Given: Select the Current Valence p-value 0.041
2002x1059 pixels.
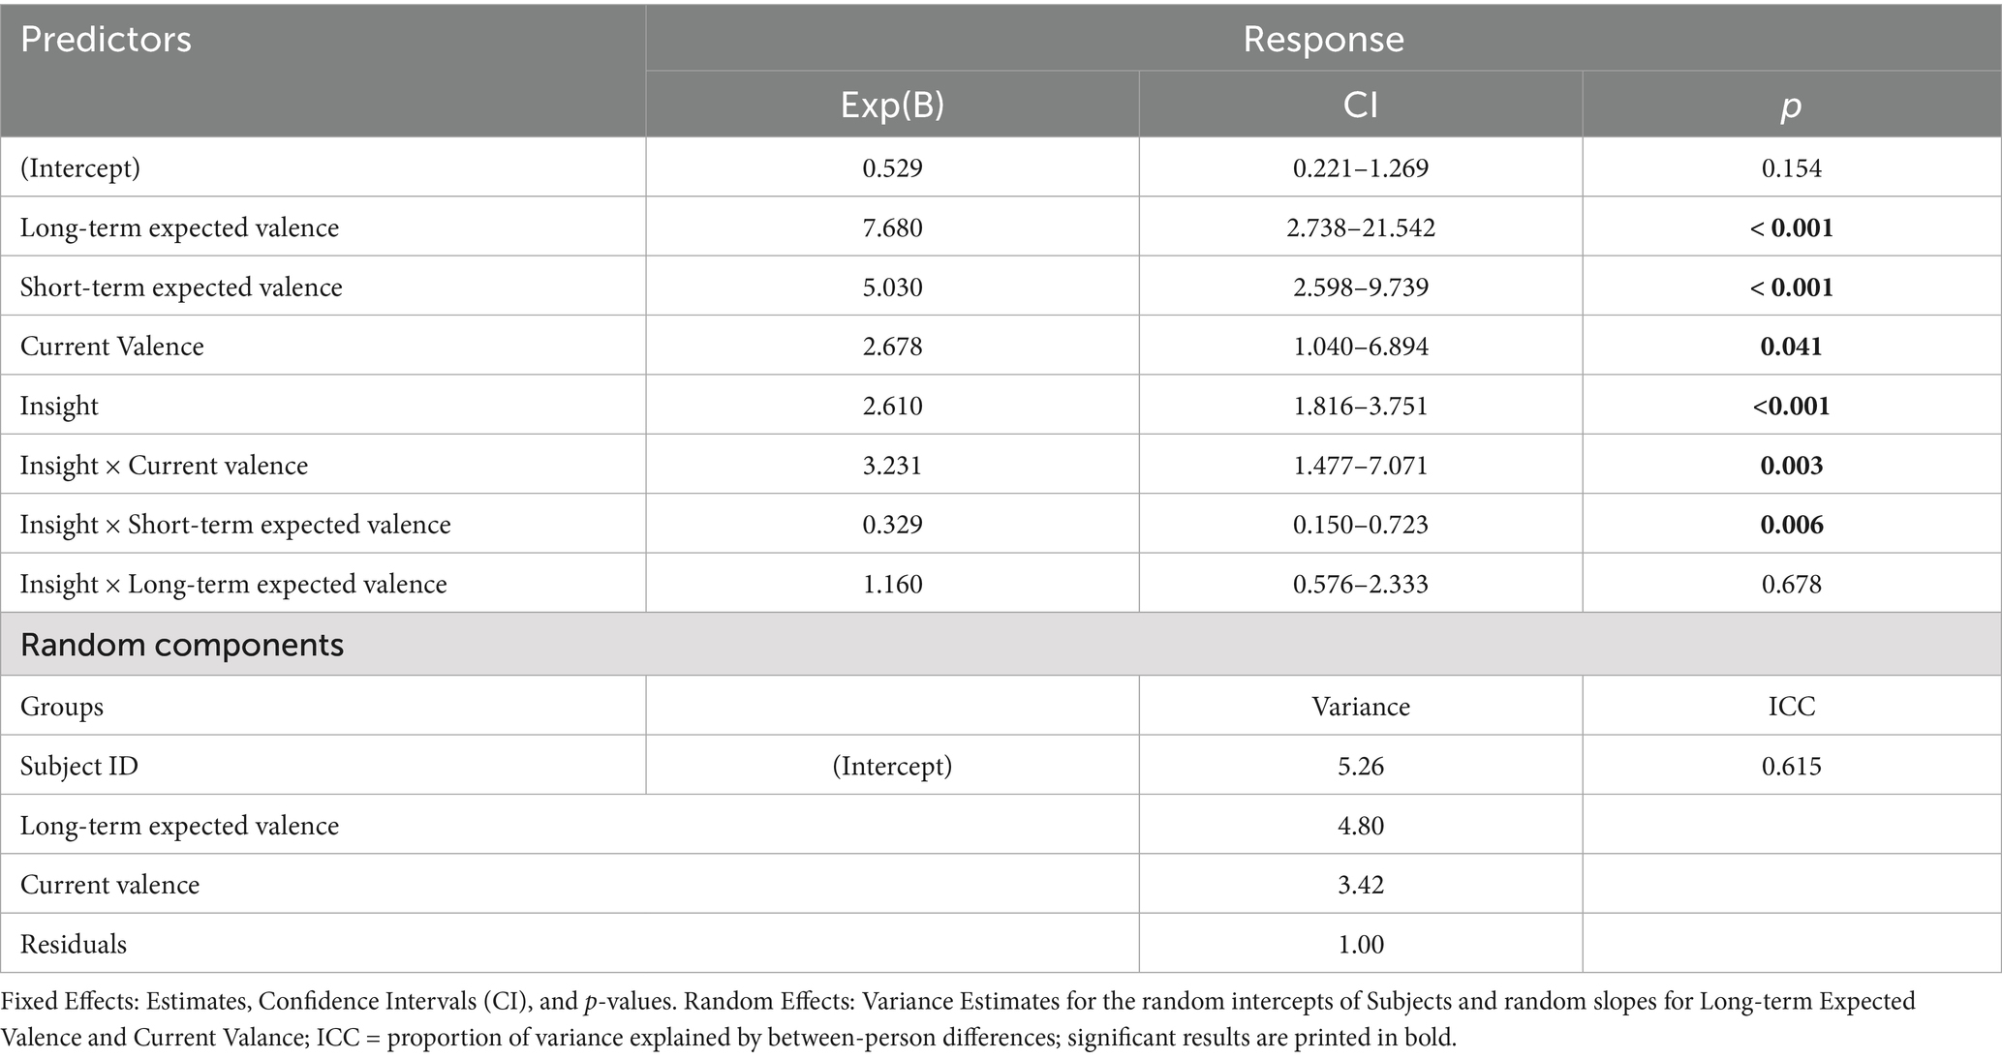Looking at the screenshot, I should click(x=1791, y=347).
